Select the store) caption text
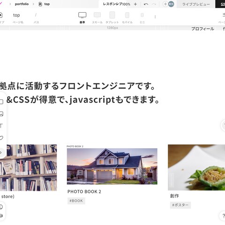The height and width of the screenshot is (225, 225). pyautogui.click(x=7, y=196)
